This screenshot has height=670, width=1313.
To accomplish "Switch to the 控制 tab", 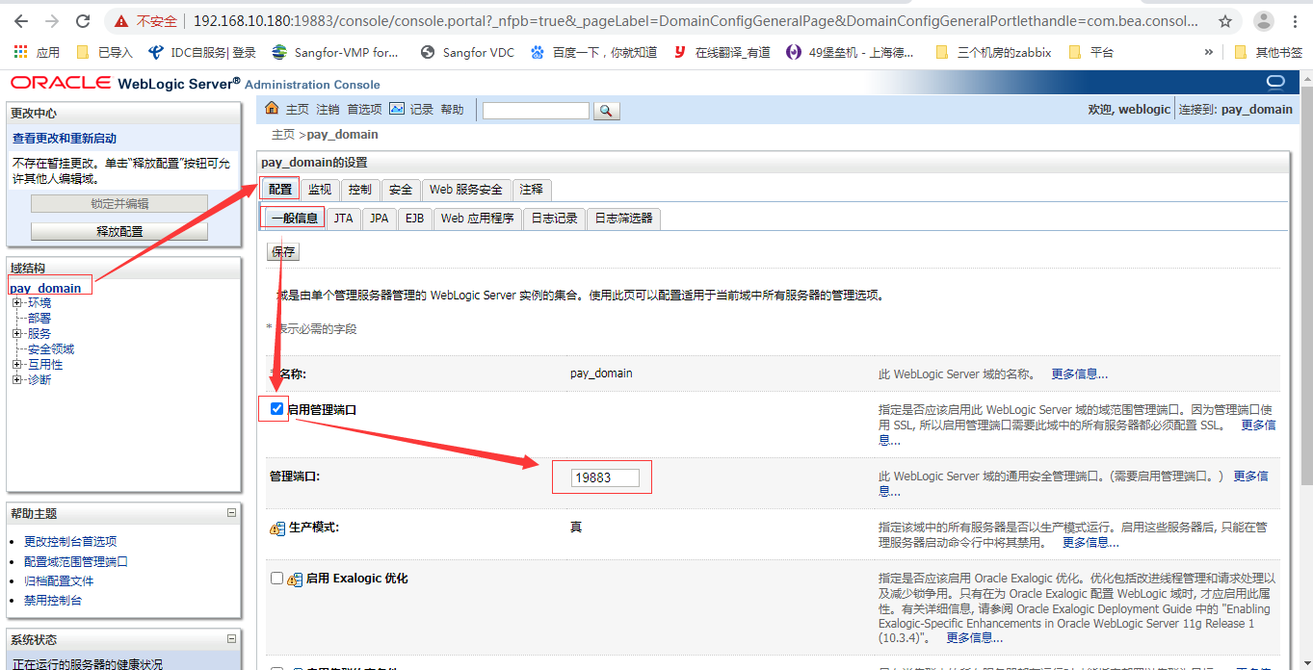I will (360, 190).
